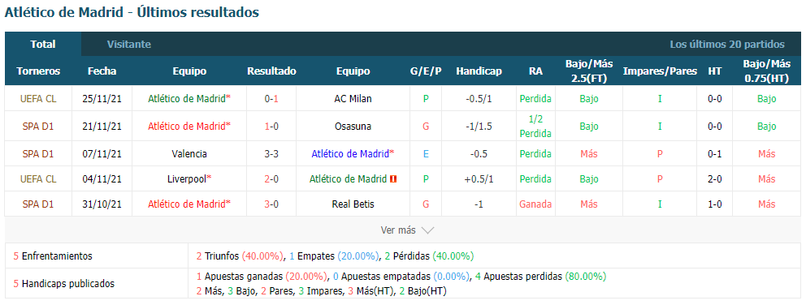Screen dimensions: 806x305
Task: Click the Torneos column header
Action: click(38, 71)
